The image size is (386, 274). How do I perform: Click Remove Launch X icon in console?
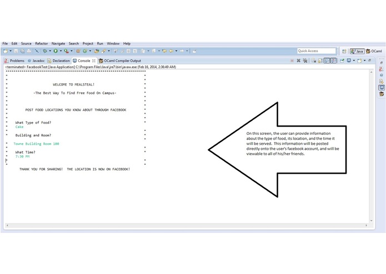298,60
